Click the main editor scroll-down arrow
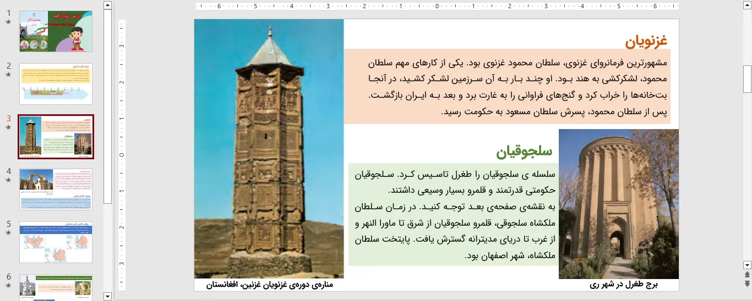Image resolution: width=752 pixels, height=301 pixels. (x=747, y=265)
